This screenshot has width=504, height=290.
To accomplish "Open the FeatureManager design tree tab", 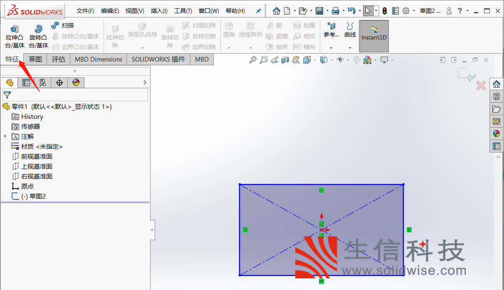I will coord(10,82).
